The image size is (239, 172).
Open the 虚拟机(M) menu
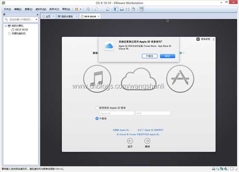tap(41, 9)
